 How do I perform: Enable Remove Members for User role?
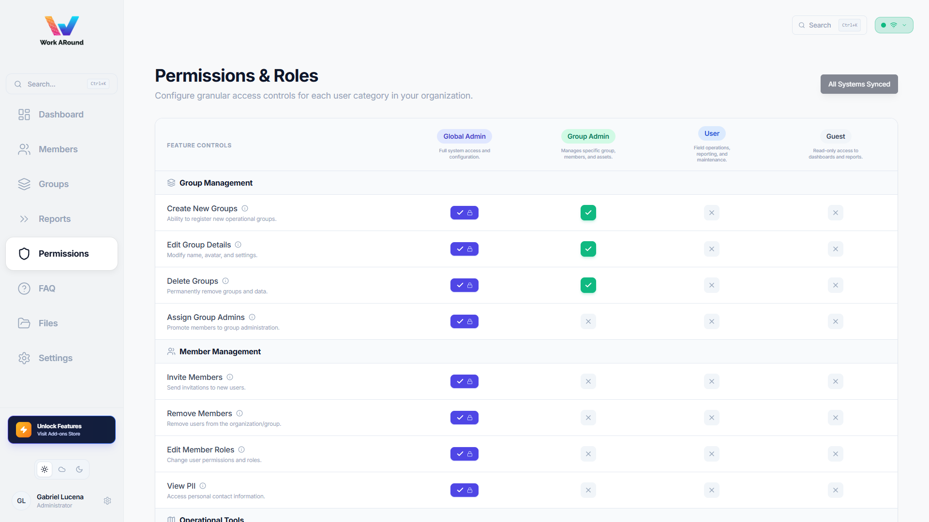(x=712, y=418)
